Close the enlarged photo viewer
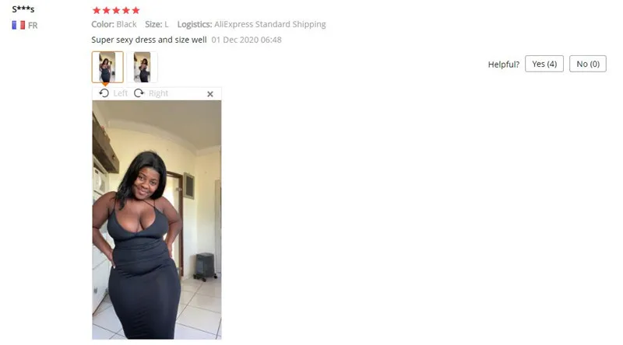The height and width of the screenshot is (345, 623). (210, 94)
